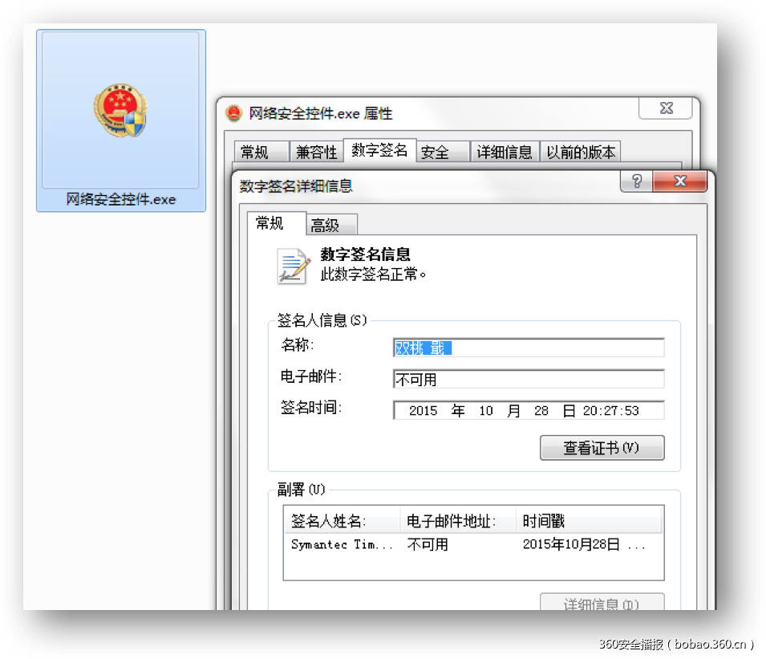Switch to the 兼容性 tab
This screenshot has height=659, width=766.
pos(316,151)
